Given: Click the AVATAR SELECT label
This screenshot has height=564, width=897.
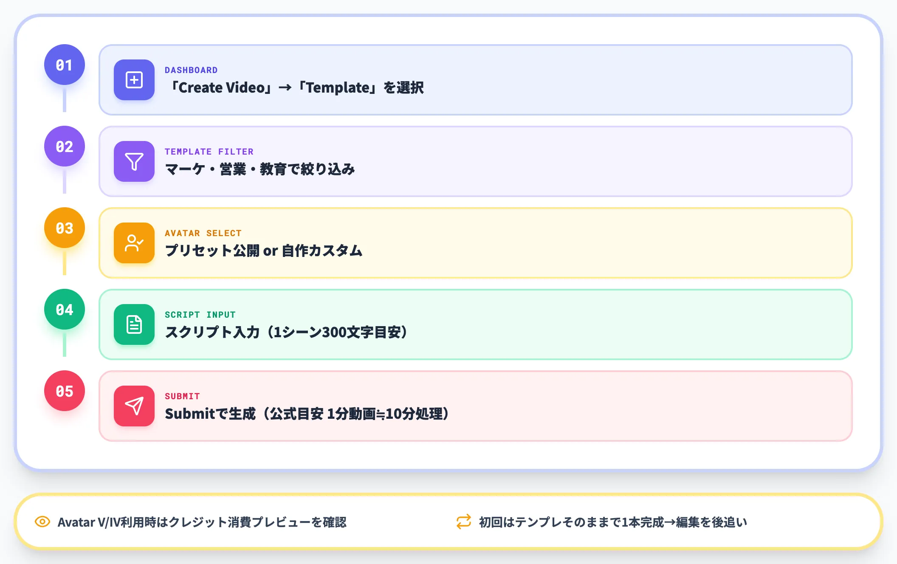Looking at the screenshot, I should pyautogui.click(x=203, y=233).
